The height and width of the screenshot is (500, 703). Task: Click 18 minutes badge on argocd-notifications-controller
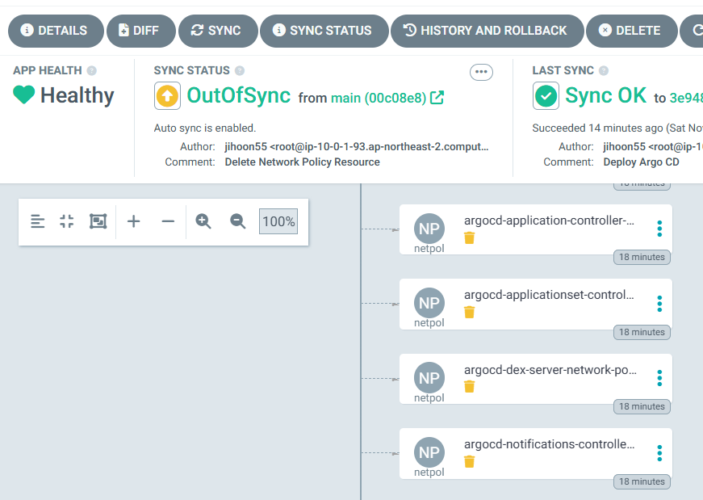[x=642, y=481]
